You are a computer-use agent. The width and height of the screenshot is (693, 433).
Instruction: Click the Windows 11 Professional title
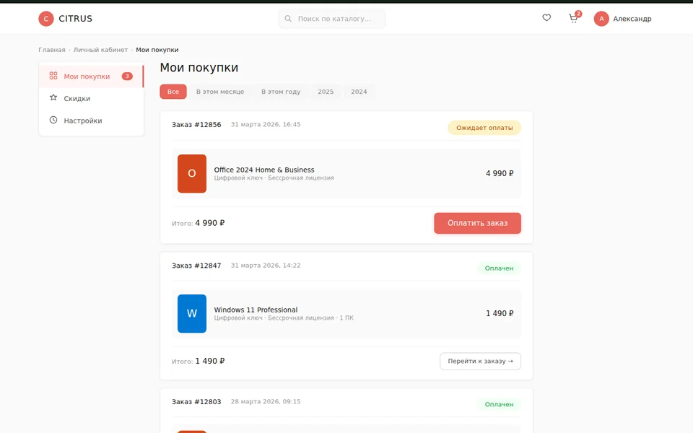[x=256, y=310]
